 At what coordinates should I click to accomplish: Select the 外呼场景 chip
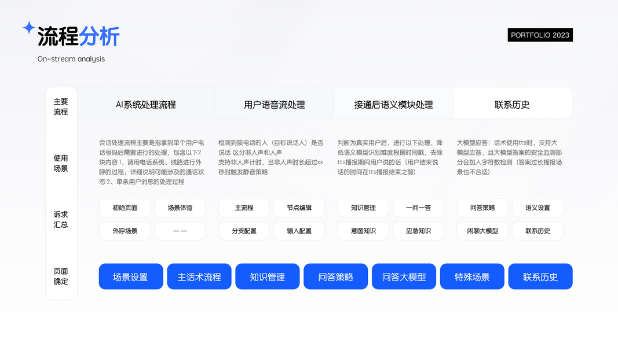[125, 231]
